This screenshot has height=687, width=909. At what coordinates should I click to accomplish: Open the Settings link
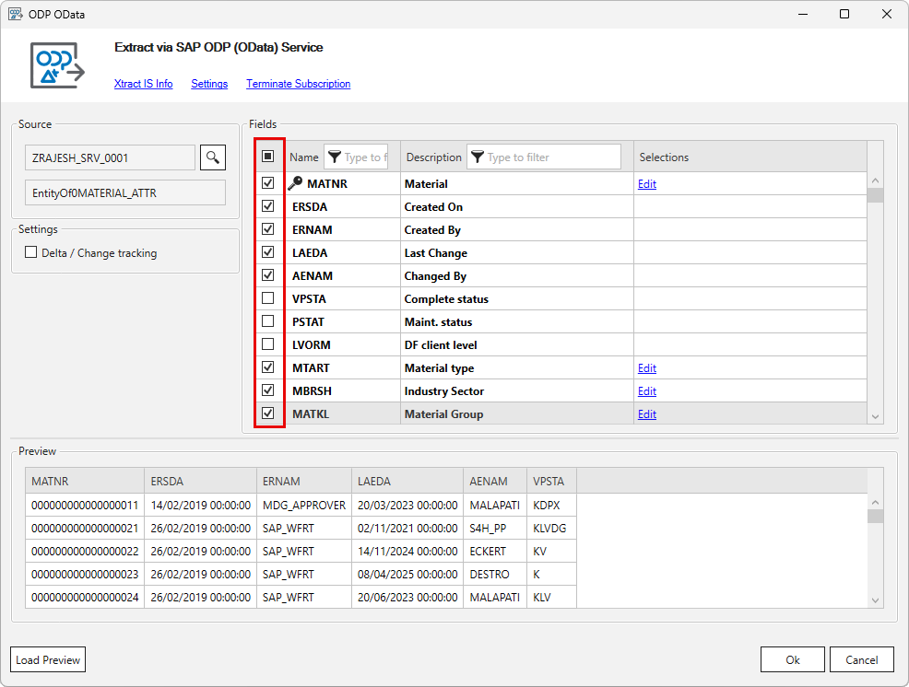(209, 84)
